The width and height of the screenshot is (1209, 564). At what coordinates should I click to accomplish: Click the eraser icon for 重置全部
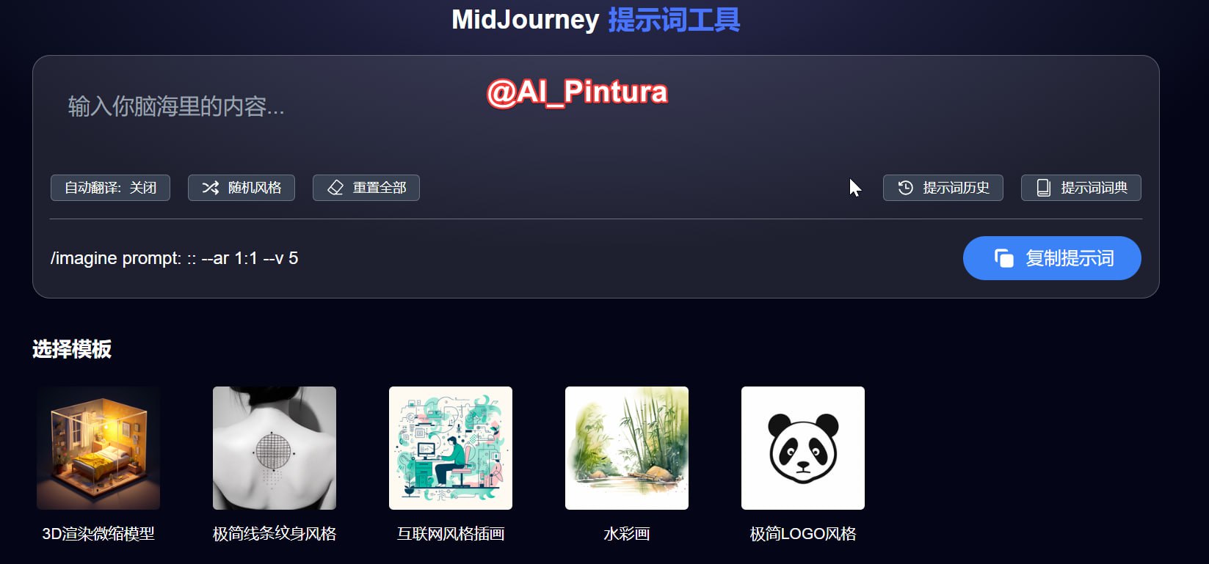click(x=335, y=188)
